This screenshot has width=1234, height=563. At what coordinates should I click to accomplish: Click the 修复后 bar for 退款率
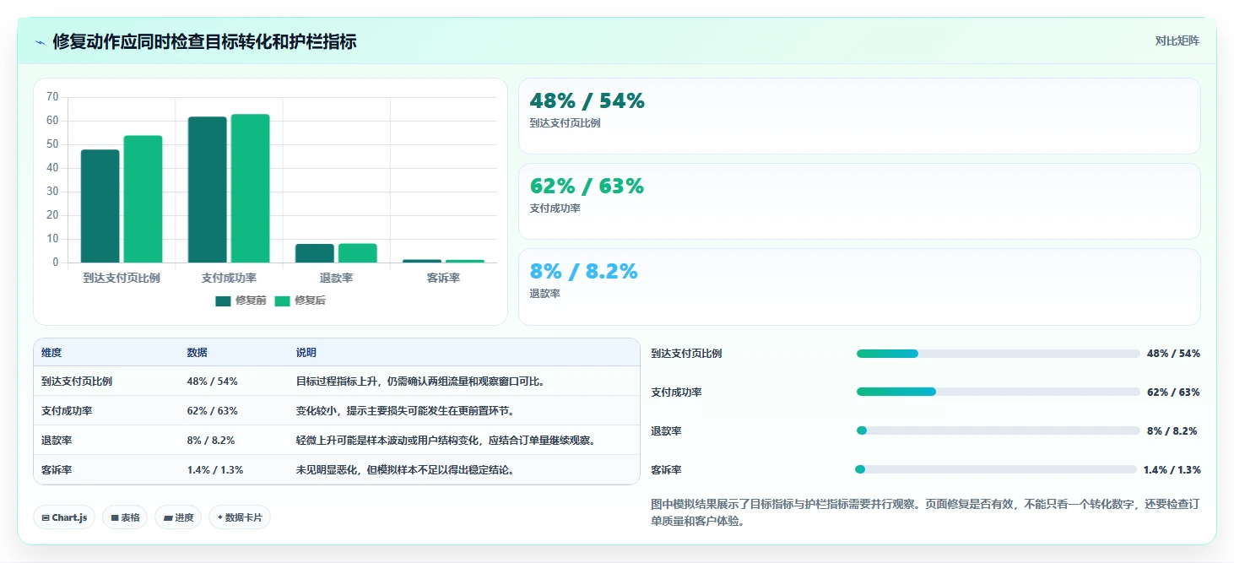(x=358, y=253)
